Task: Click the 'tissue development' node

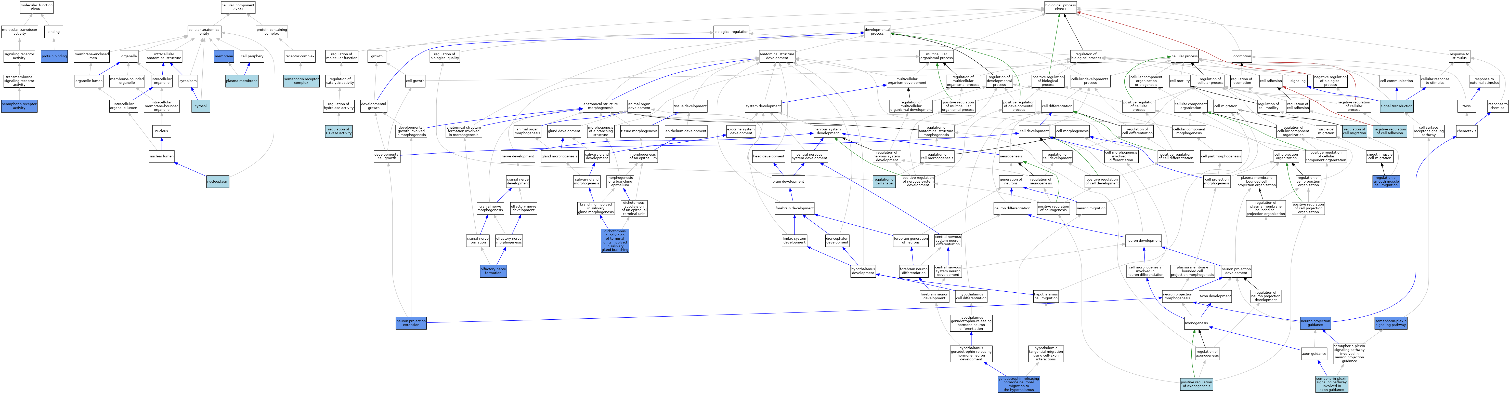Action: [x=690, y=106]
